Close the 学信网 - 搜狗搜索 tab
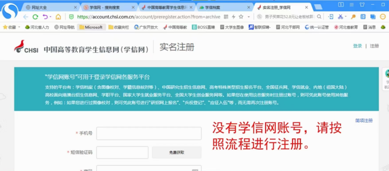 [133, 7]
